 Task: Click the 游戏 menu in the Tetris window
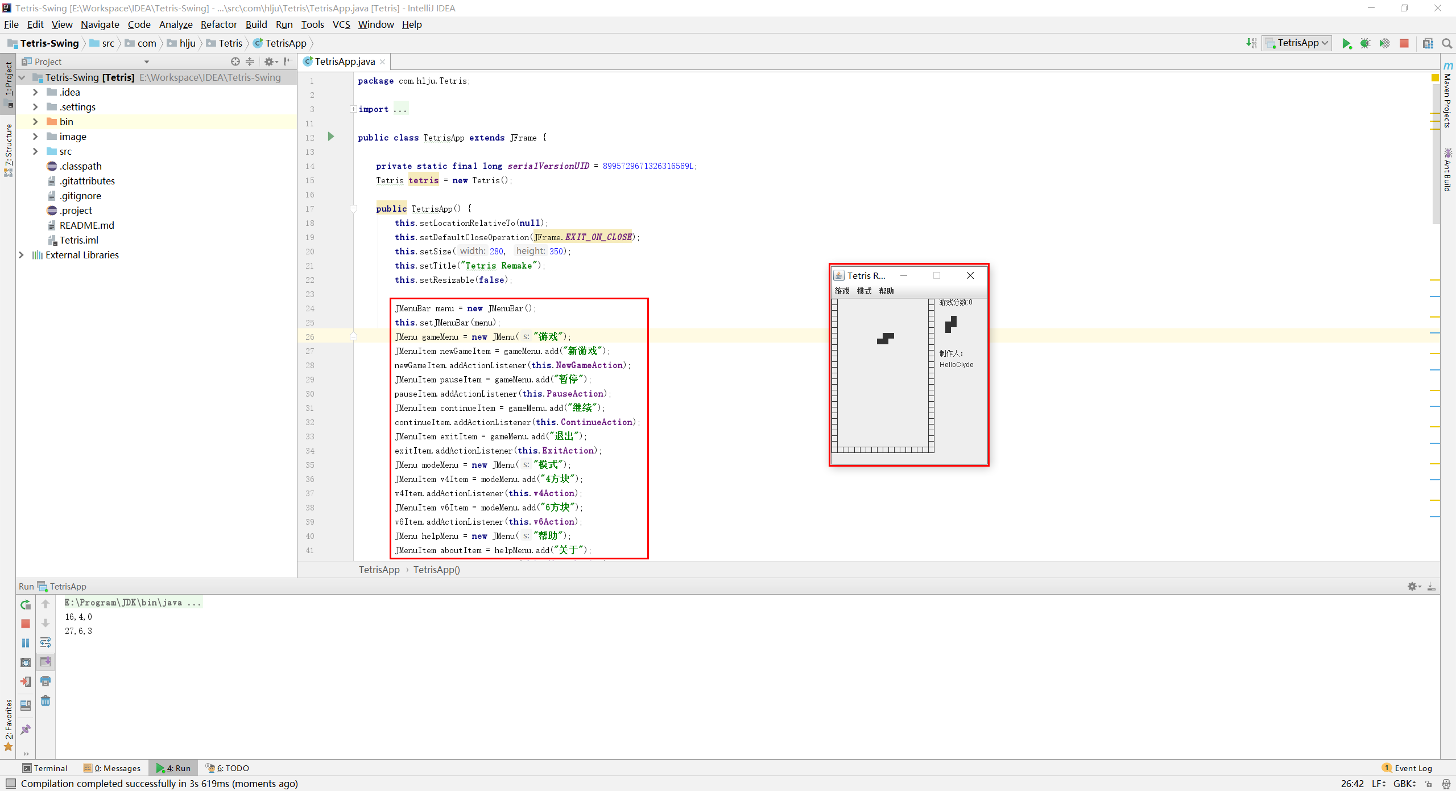tap(842, 291)
